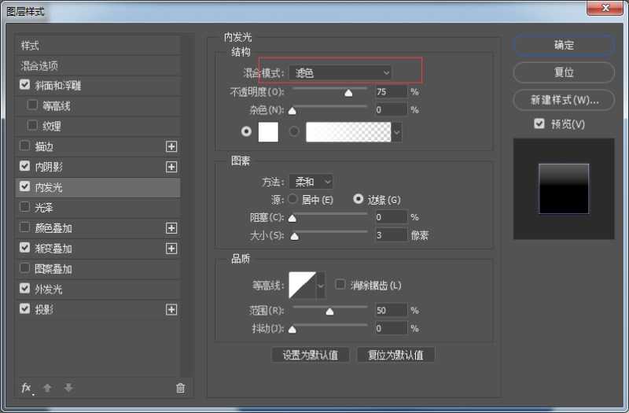
Task: Enable the 光泽 checkbox
Action: click(x=25, y=208)
